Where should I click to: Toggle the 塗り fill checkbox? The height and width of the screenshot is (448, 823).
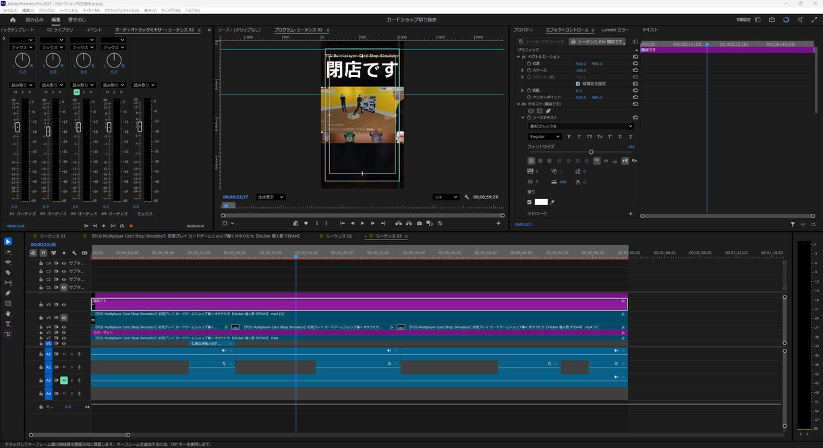click(530, 202)
